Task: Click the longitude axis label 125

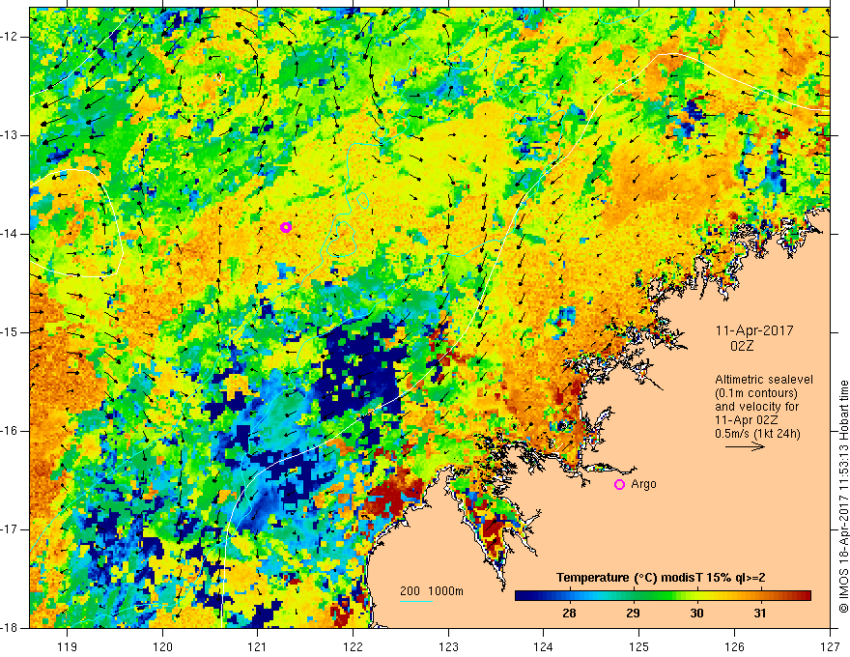Action: (x=639, y=646)
